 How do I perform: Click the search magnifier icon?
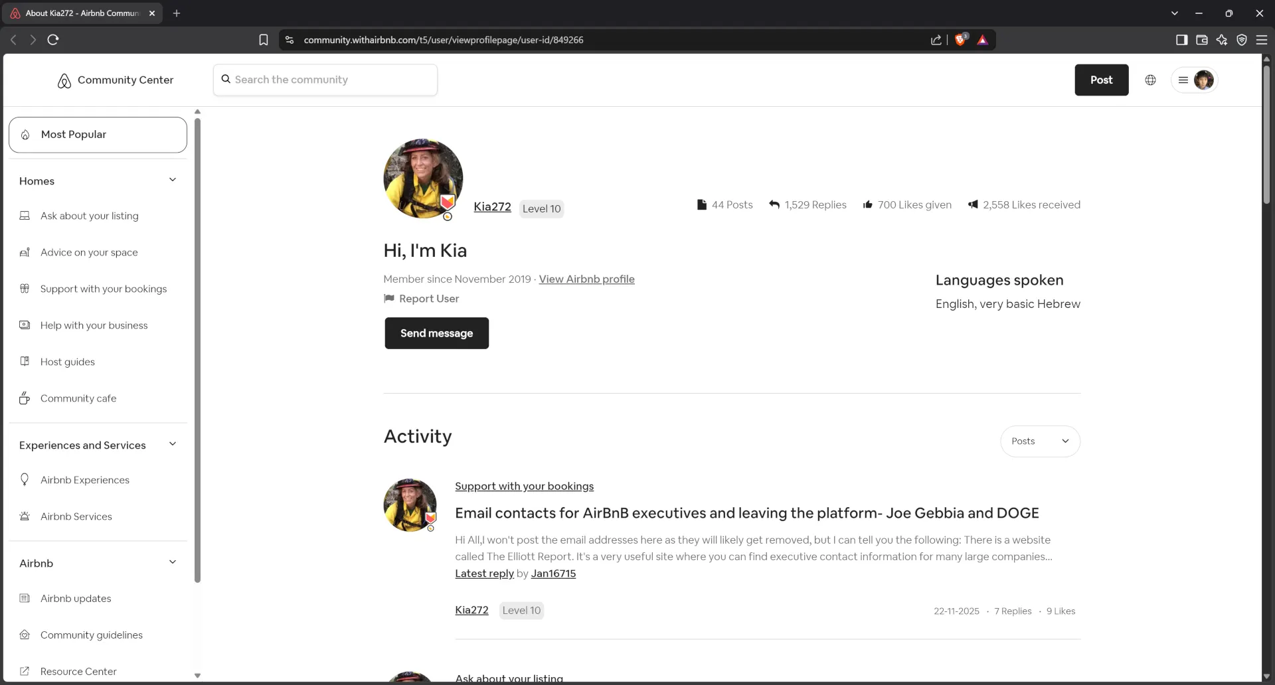226,79
